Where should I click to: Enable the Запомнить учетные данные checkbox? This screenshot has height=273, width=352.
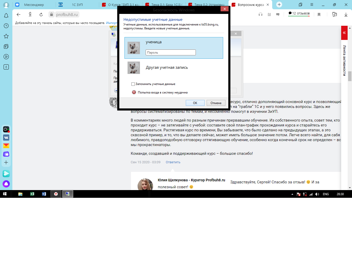(133, 84)
